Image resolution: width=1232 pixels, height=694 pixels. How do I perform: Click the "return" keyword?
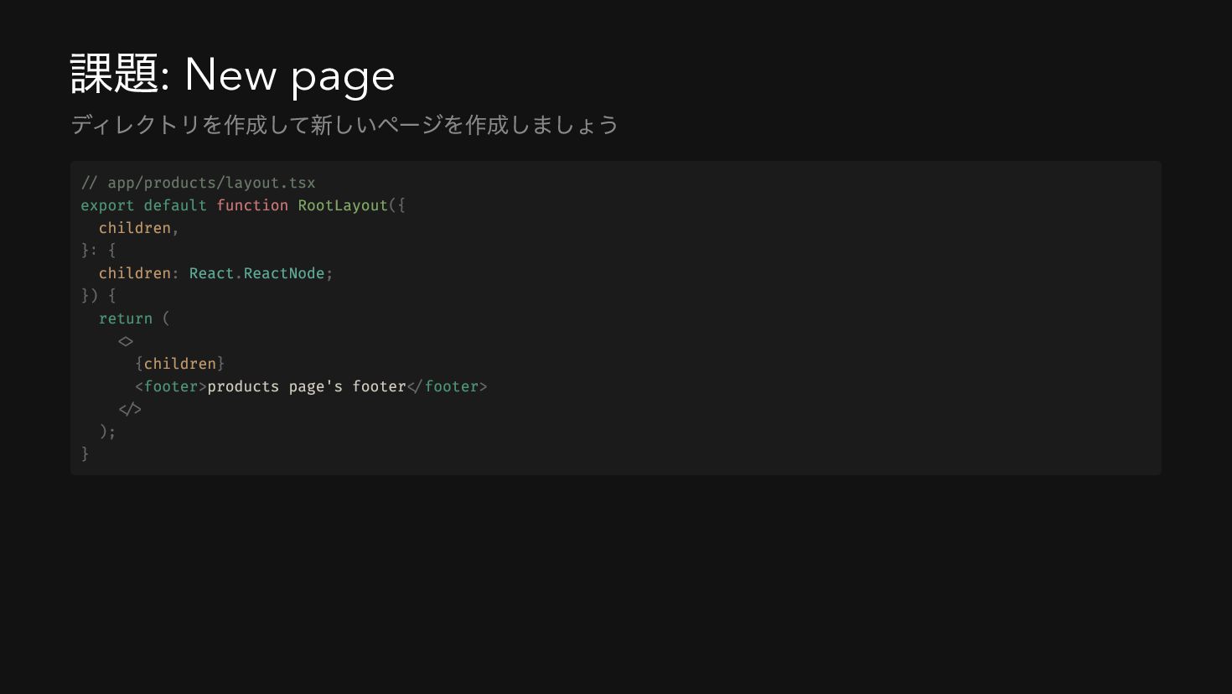pos(126,319)
